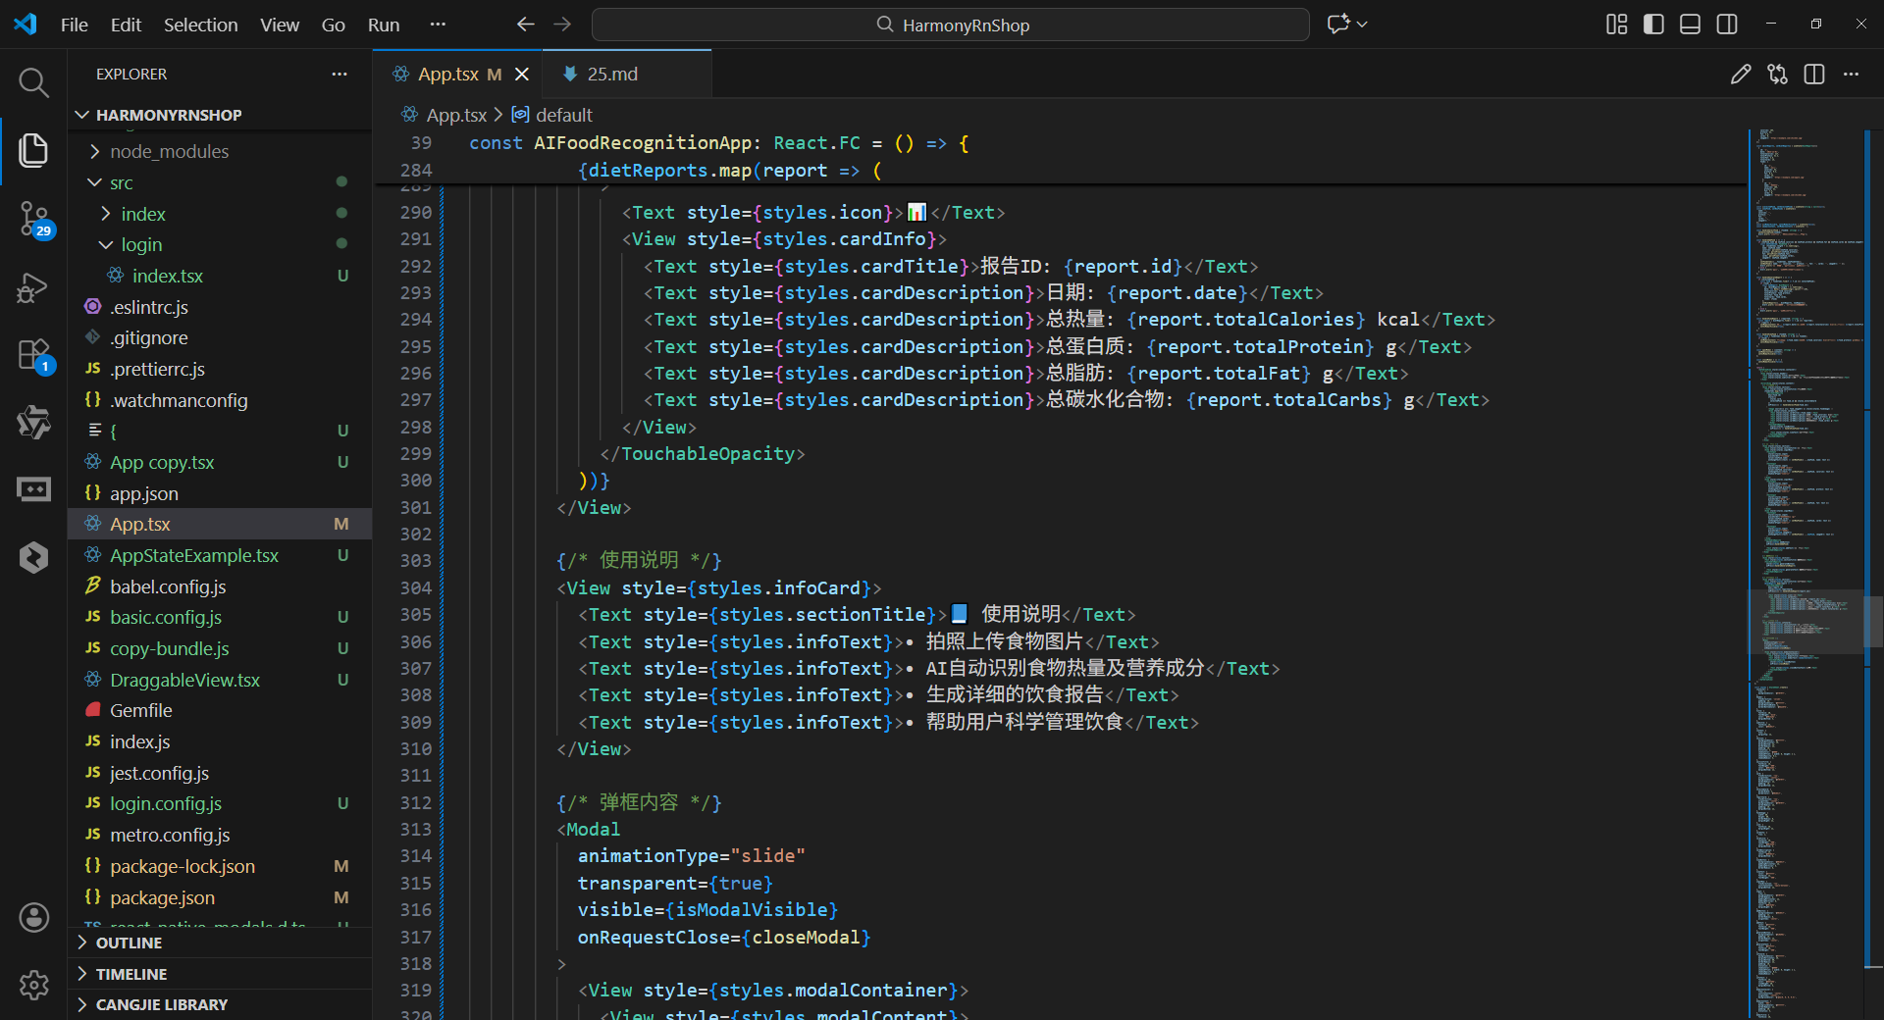The height and width of the screenshot is (1020, 1884).
Task: Close the App.tsx tab
Action: click(x=522, y=75)
